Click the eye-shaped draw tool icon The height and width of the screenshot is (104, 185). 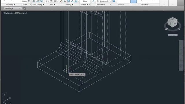(55, 1)
